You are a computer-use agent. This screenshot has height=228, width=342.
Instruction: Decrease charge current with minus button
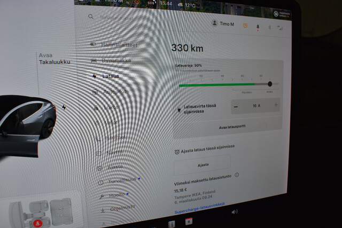pos(236,106)
